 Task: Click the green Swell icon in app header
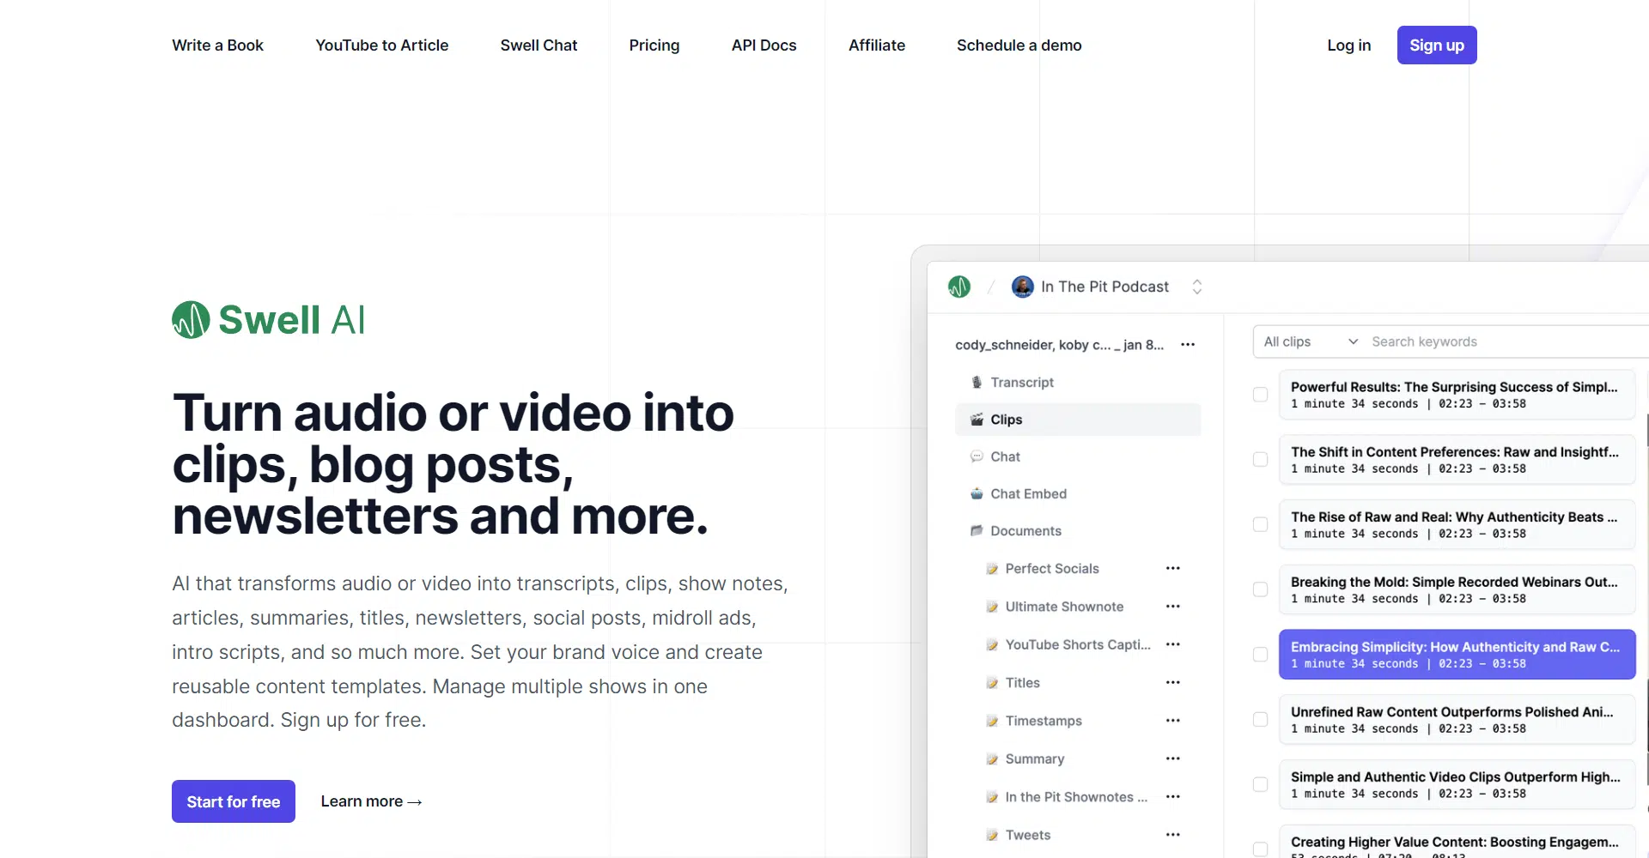[x=959, y=287]
